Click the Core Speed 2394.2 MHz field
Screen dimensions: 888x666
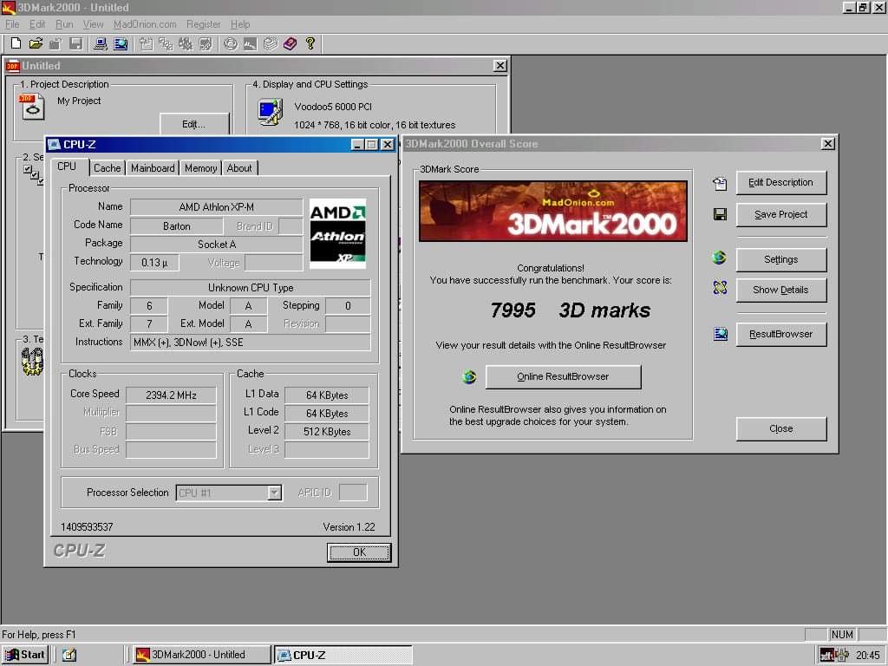point(171,395)
